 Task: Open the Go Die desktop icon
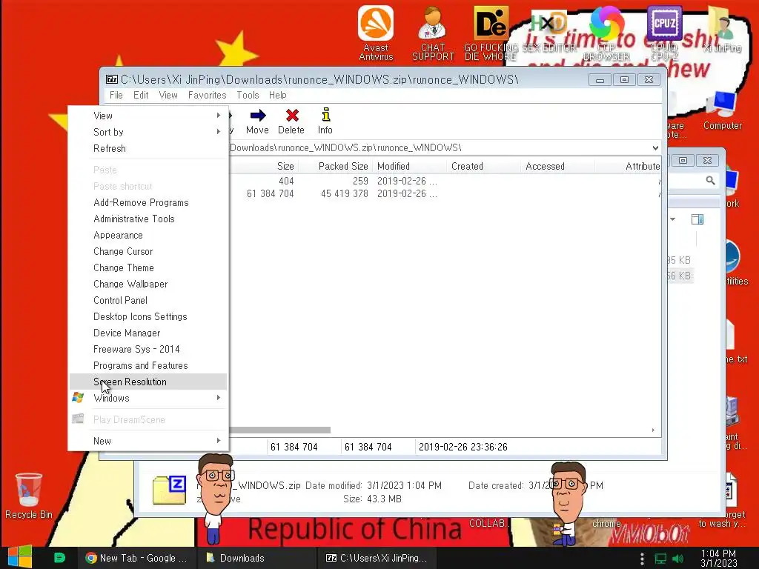(491, 33)
